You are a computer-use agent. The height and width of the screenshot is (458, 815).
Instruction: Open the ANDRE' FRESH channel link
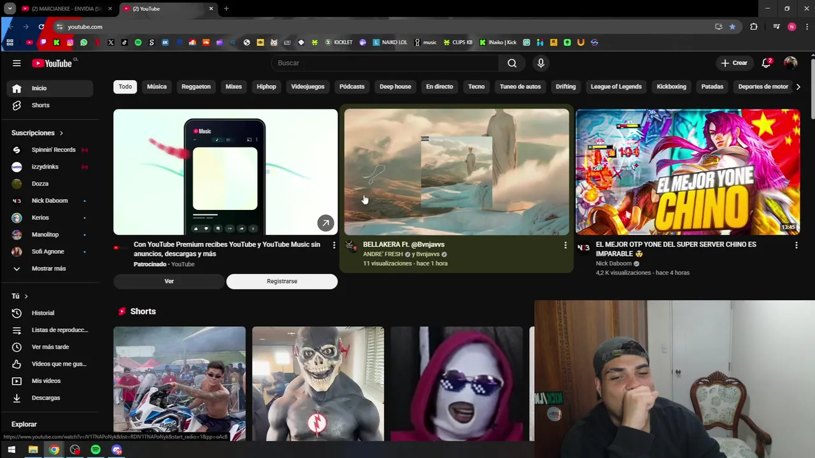tap(383, 254)
